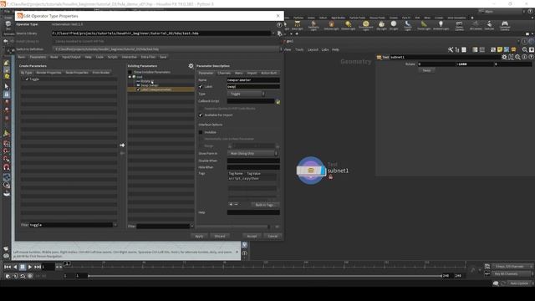
Task: Enable Show Invisible Parameters checkbox
Action: point(130,73)
